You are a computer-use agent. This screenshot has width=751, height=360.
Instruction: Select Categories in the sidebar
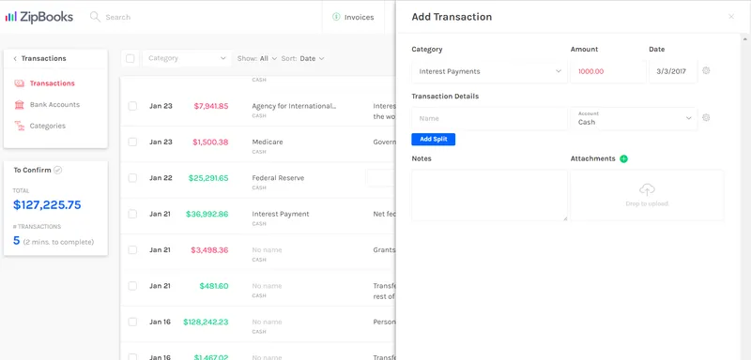pos(48,127)
